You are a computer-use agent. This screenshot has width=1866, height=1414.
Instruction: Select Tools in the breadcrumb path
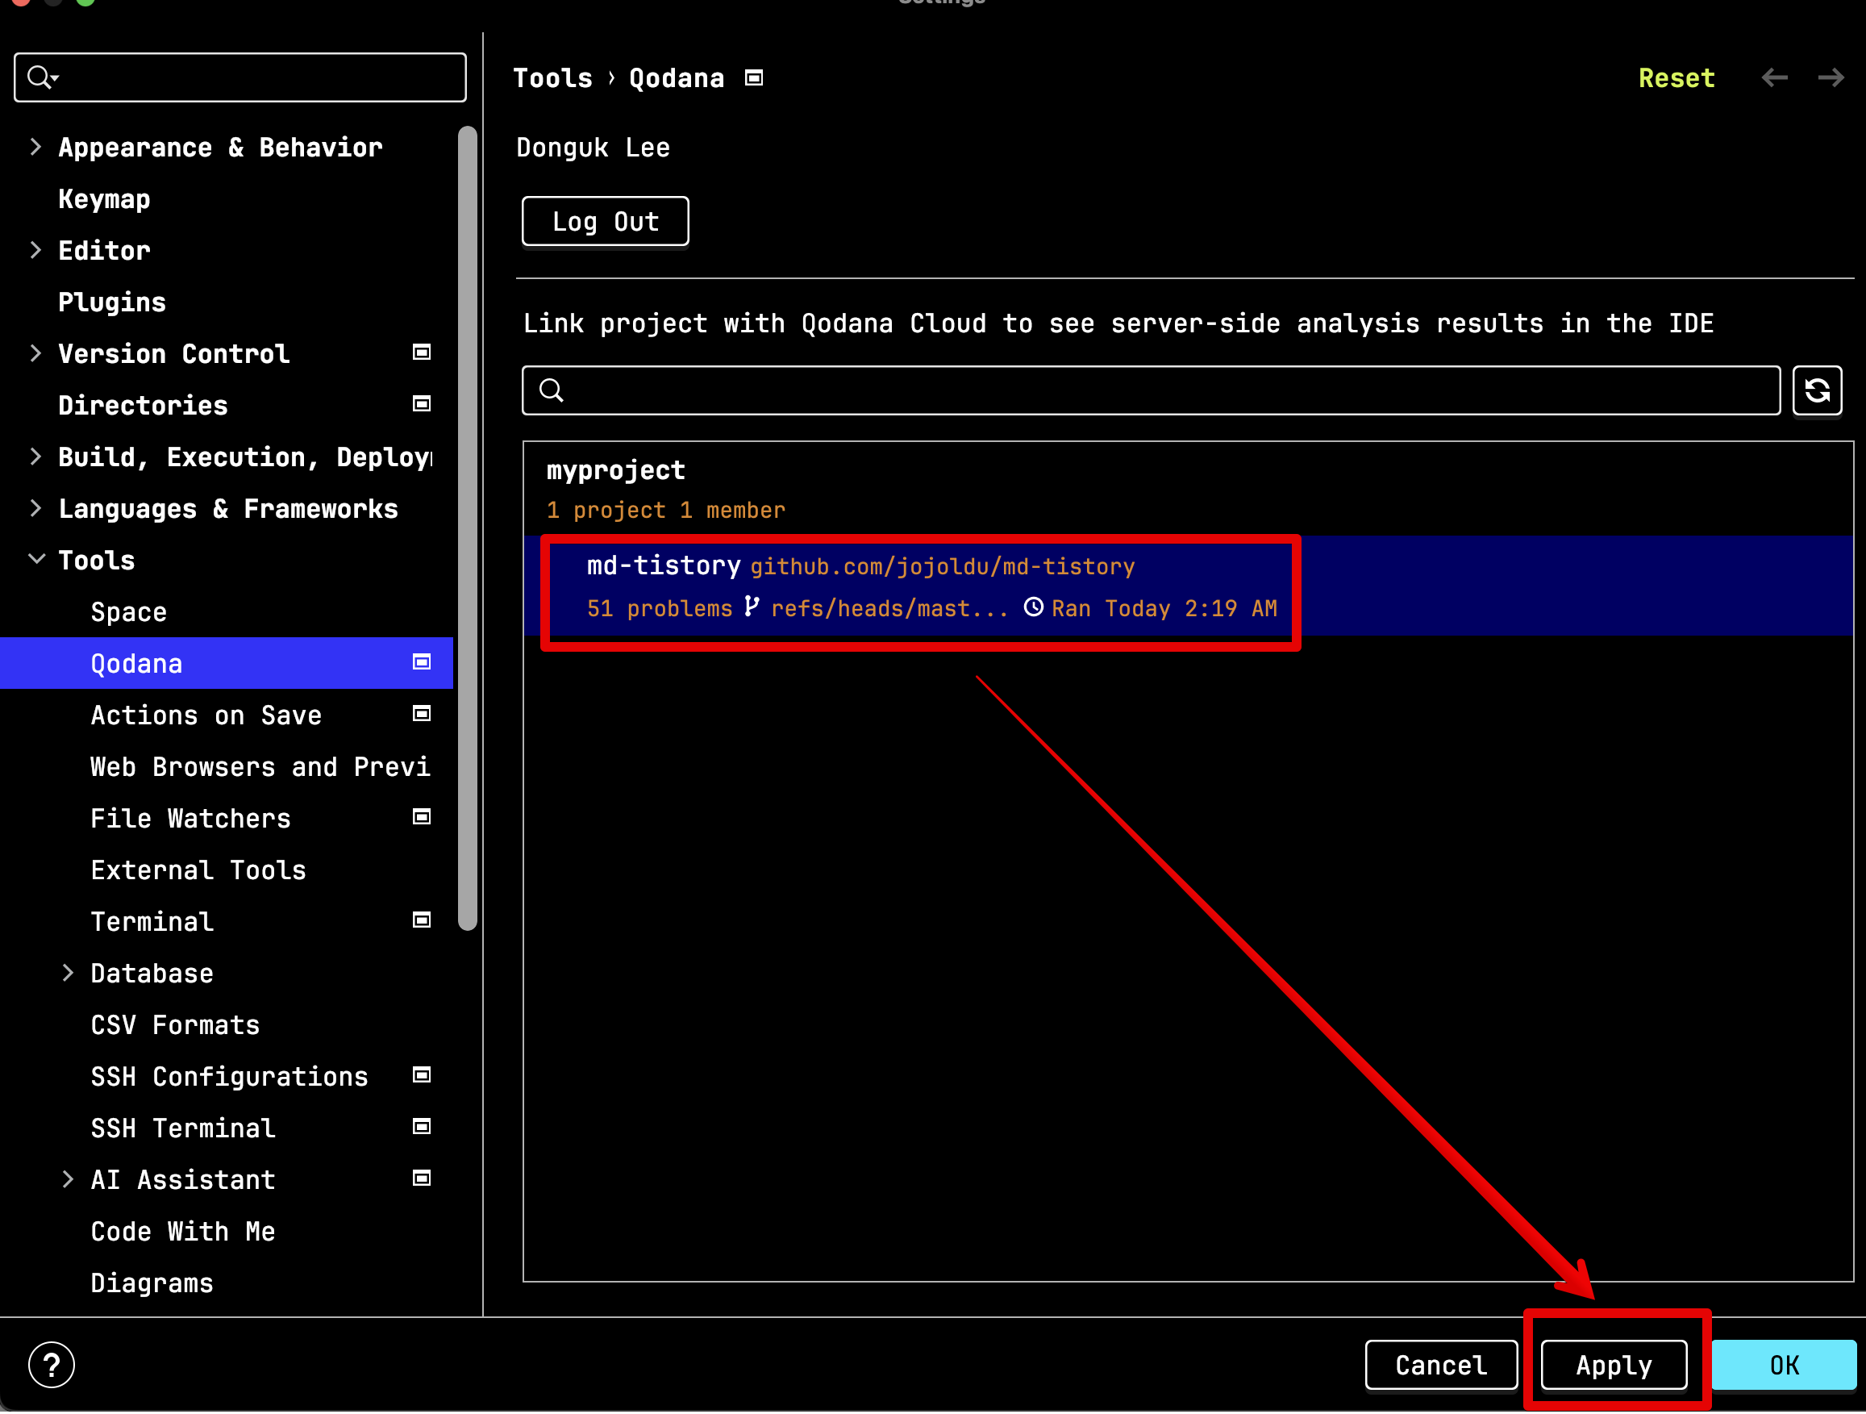tap(552, 77)
